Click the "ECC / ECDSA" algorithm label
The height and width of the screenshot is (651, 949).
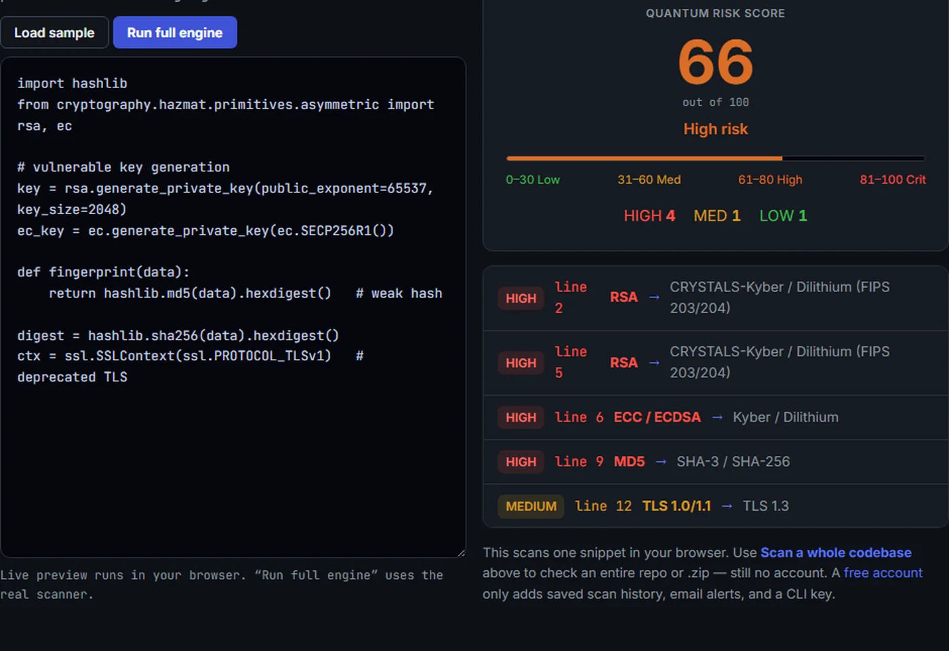pyautogui.click(x=657, y=417)
